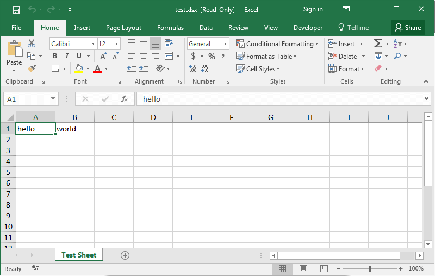
Task: Open the Page Layout tab
Action: pos(123,28)
